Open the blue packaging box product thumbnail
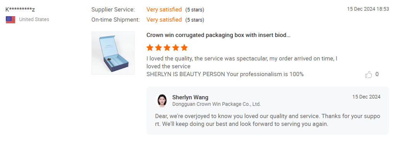Screen dimensions: 396x141 113,53
